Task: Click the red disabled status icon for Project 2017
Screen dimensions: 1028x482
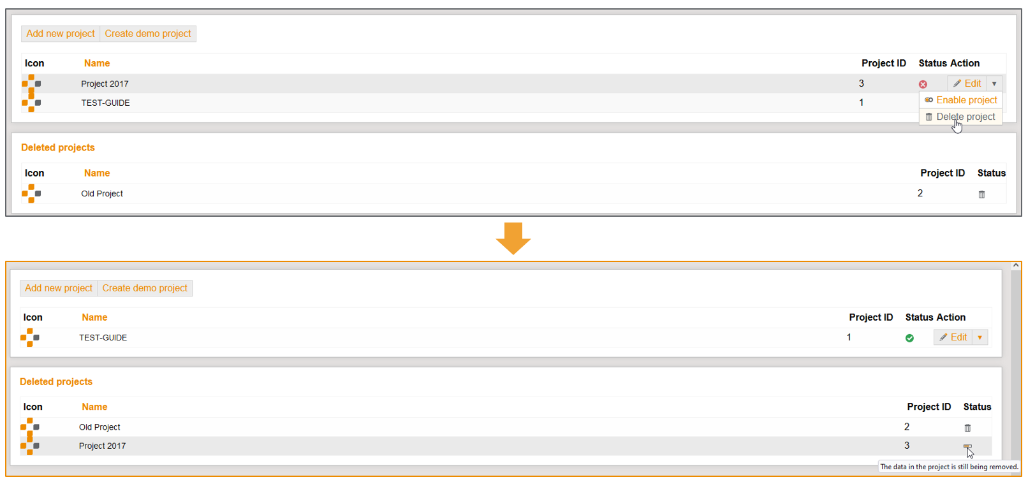Action: (923, 84)
